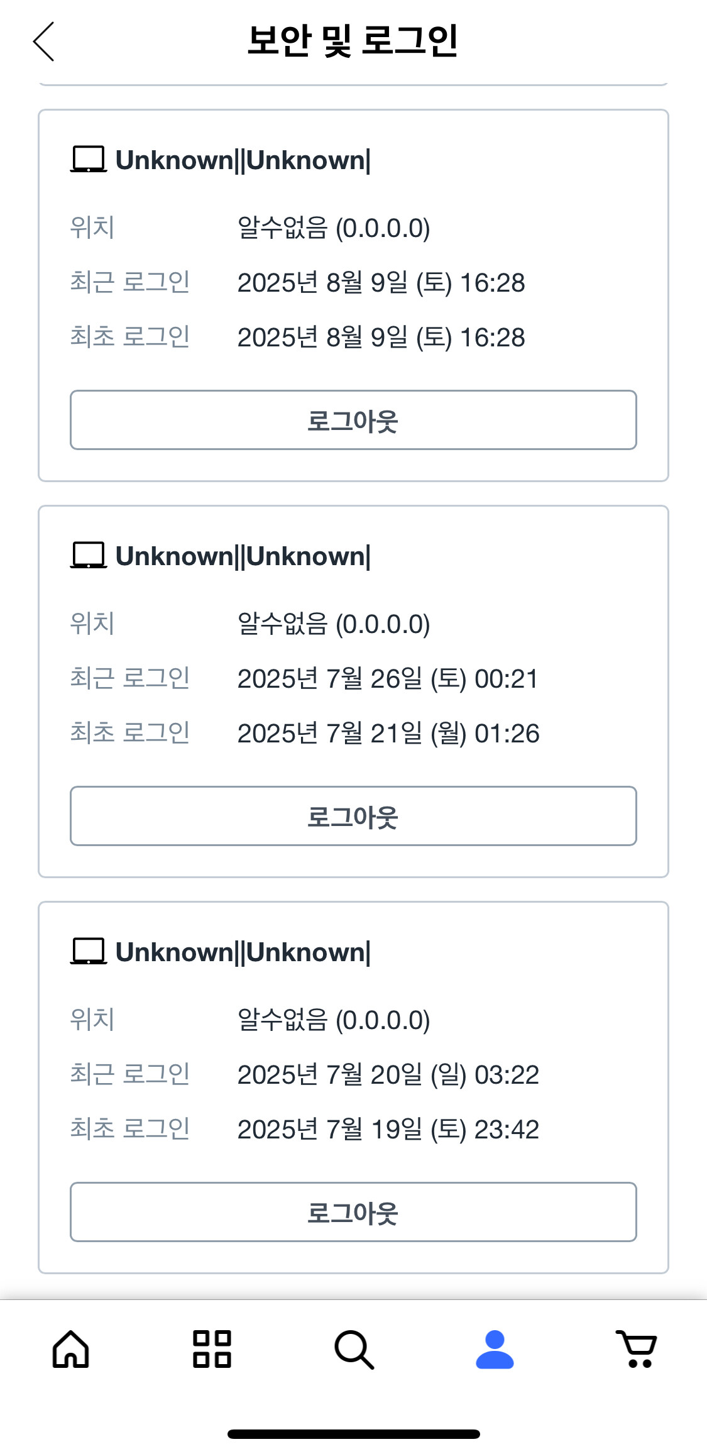Select first Unknown||Unknown| device title
Image resolution: width=707 pixels, height=1454 pixels.
[243, 161]
